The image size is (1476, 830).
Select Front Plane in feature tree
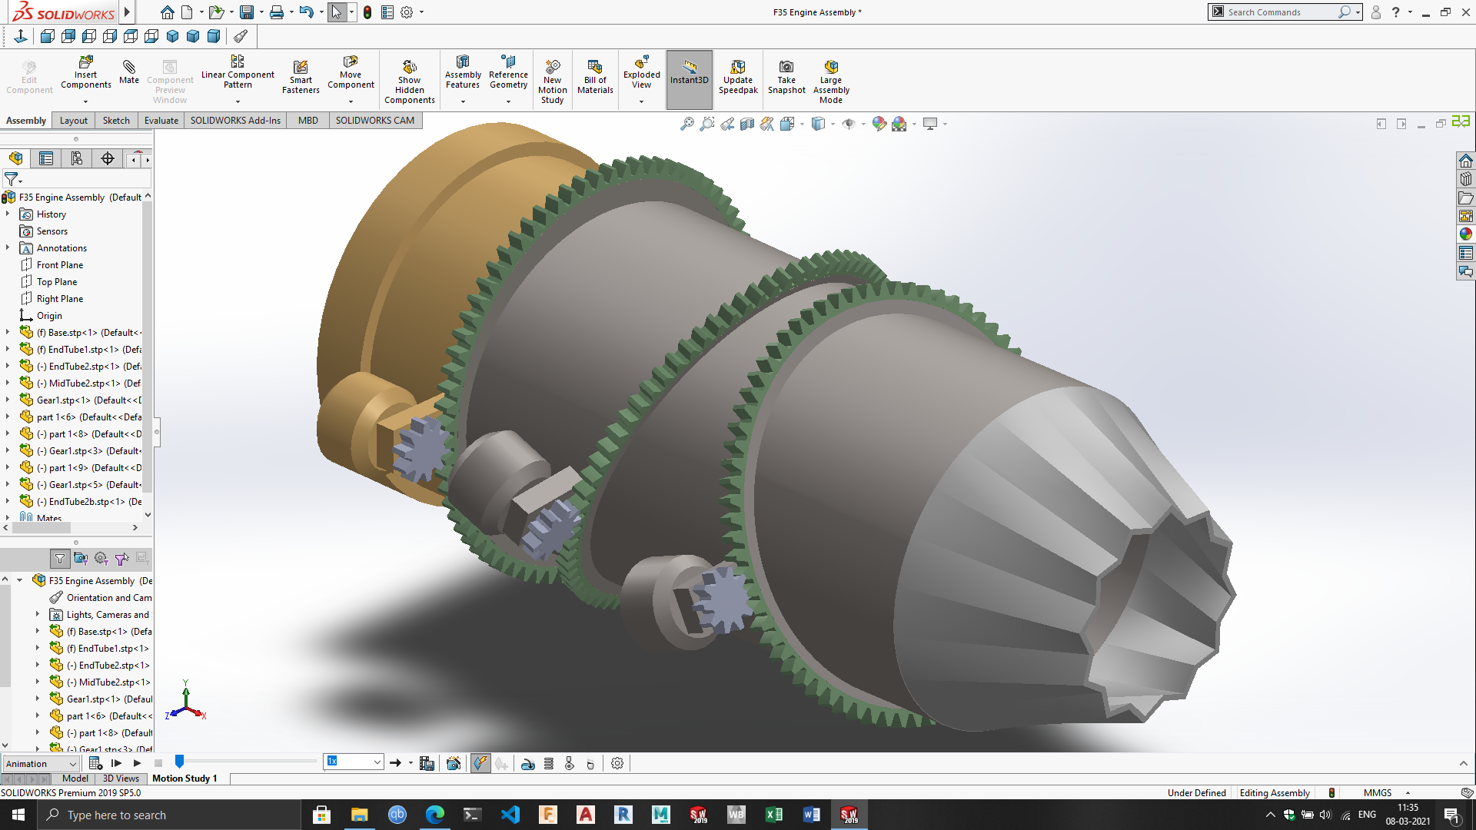pos(60,265)
